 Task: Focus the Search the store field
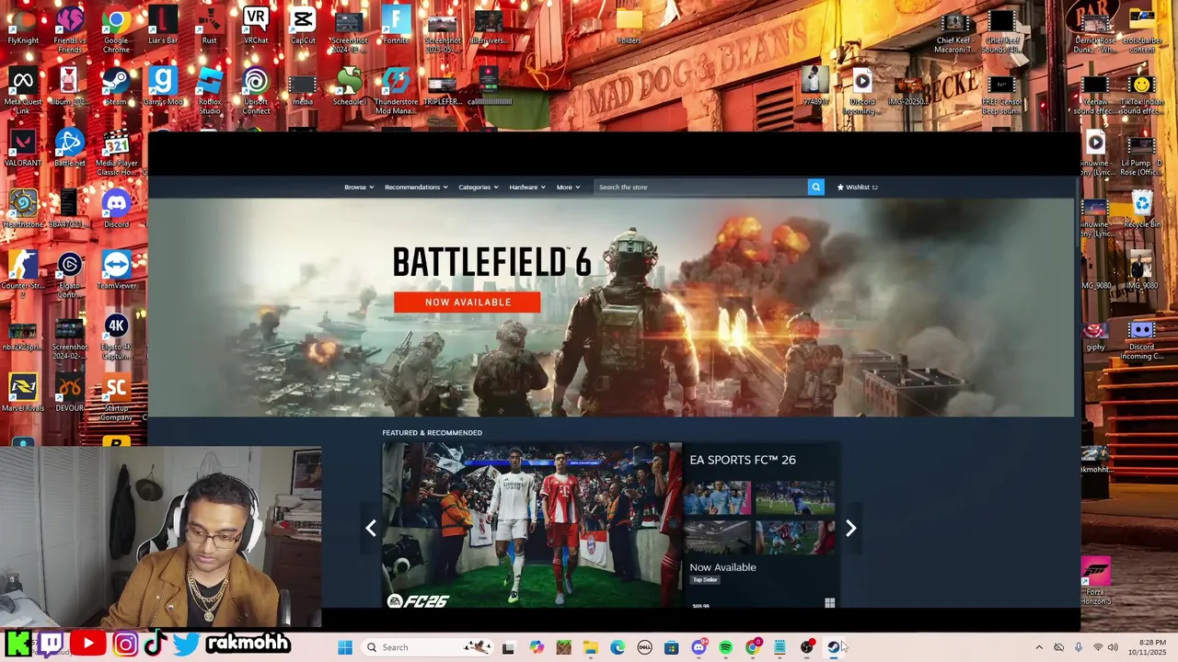point(700,187)
